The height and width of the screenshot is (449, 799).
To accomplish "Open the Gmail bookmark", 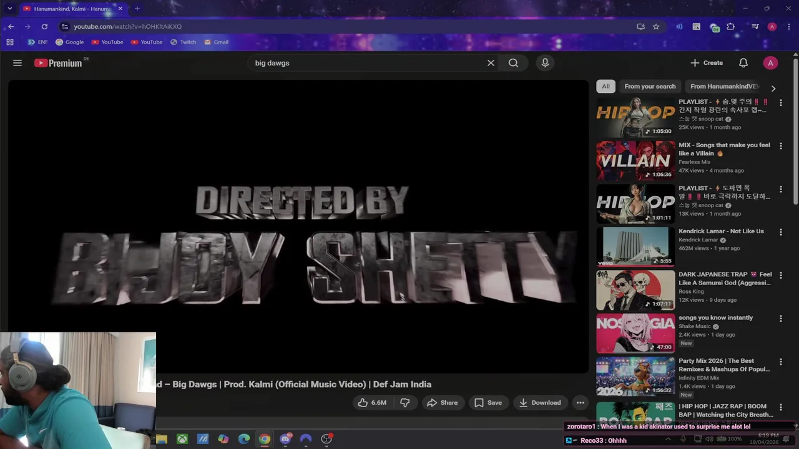I will click(x=216, y=42).
